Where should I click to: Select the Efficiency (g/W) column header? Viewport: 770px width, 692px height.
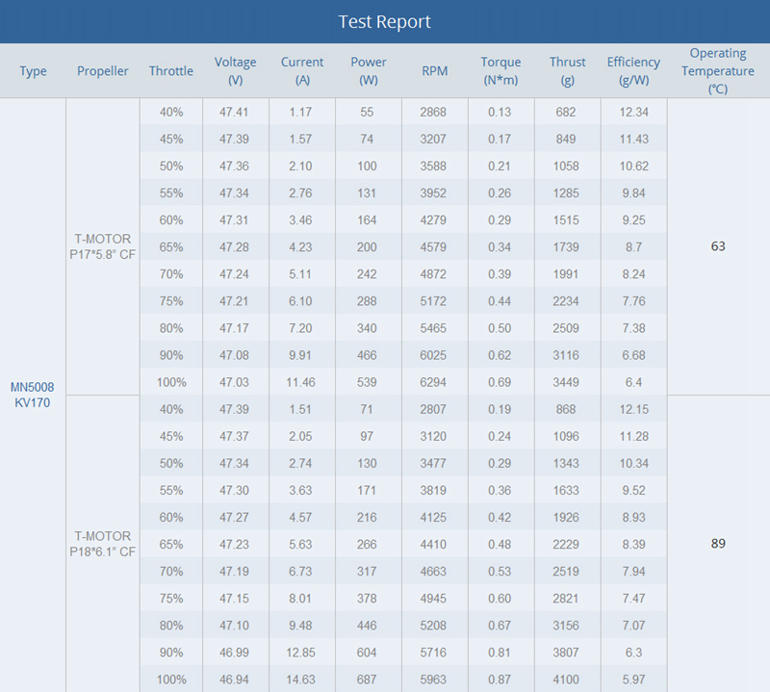click(x=633, y=70)
